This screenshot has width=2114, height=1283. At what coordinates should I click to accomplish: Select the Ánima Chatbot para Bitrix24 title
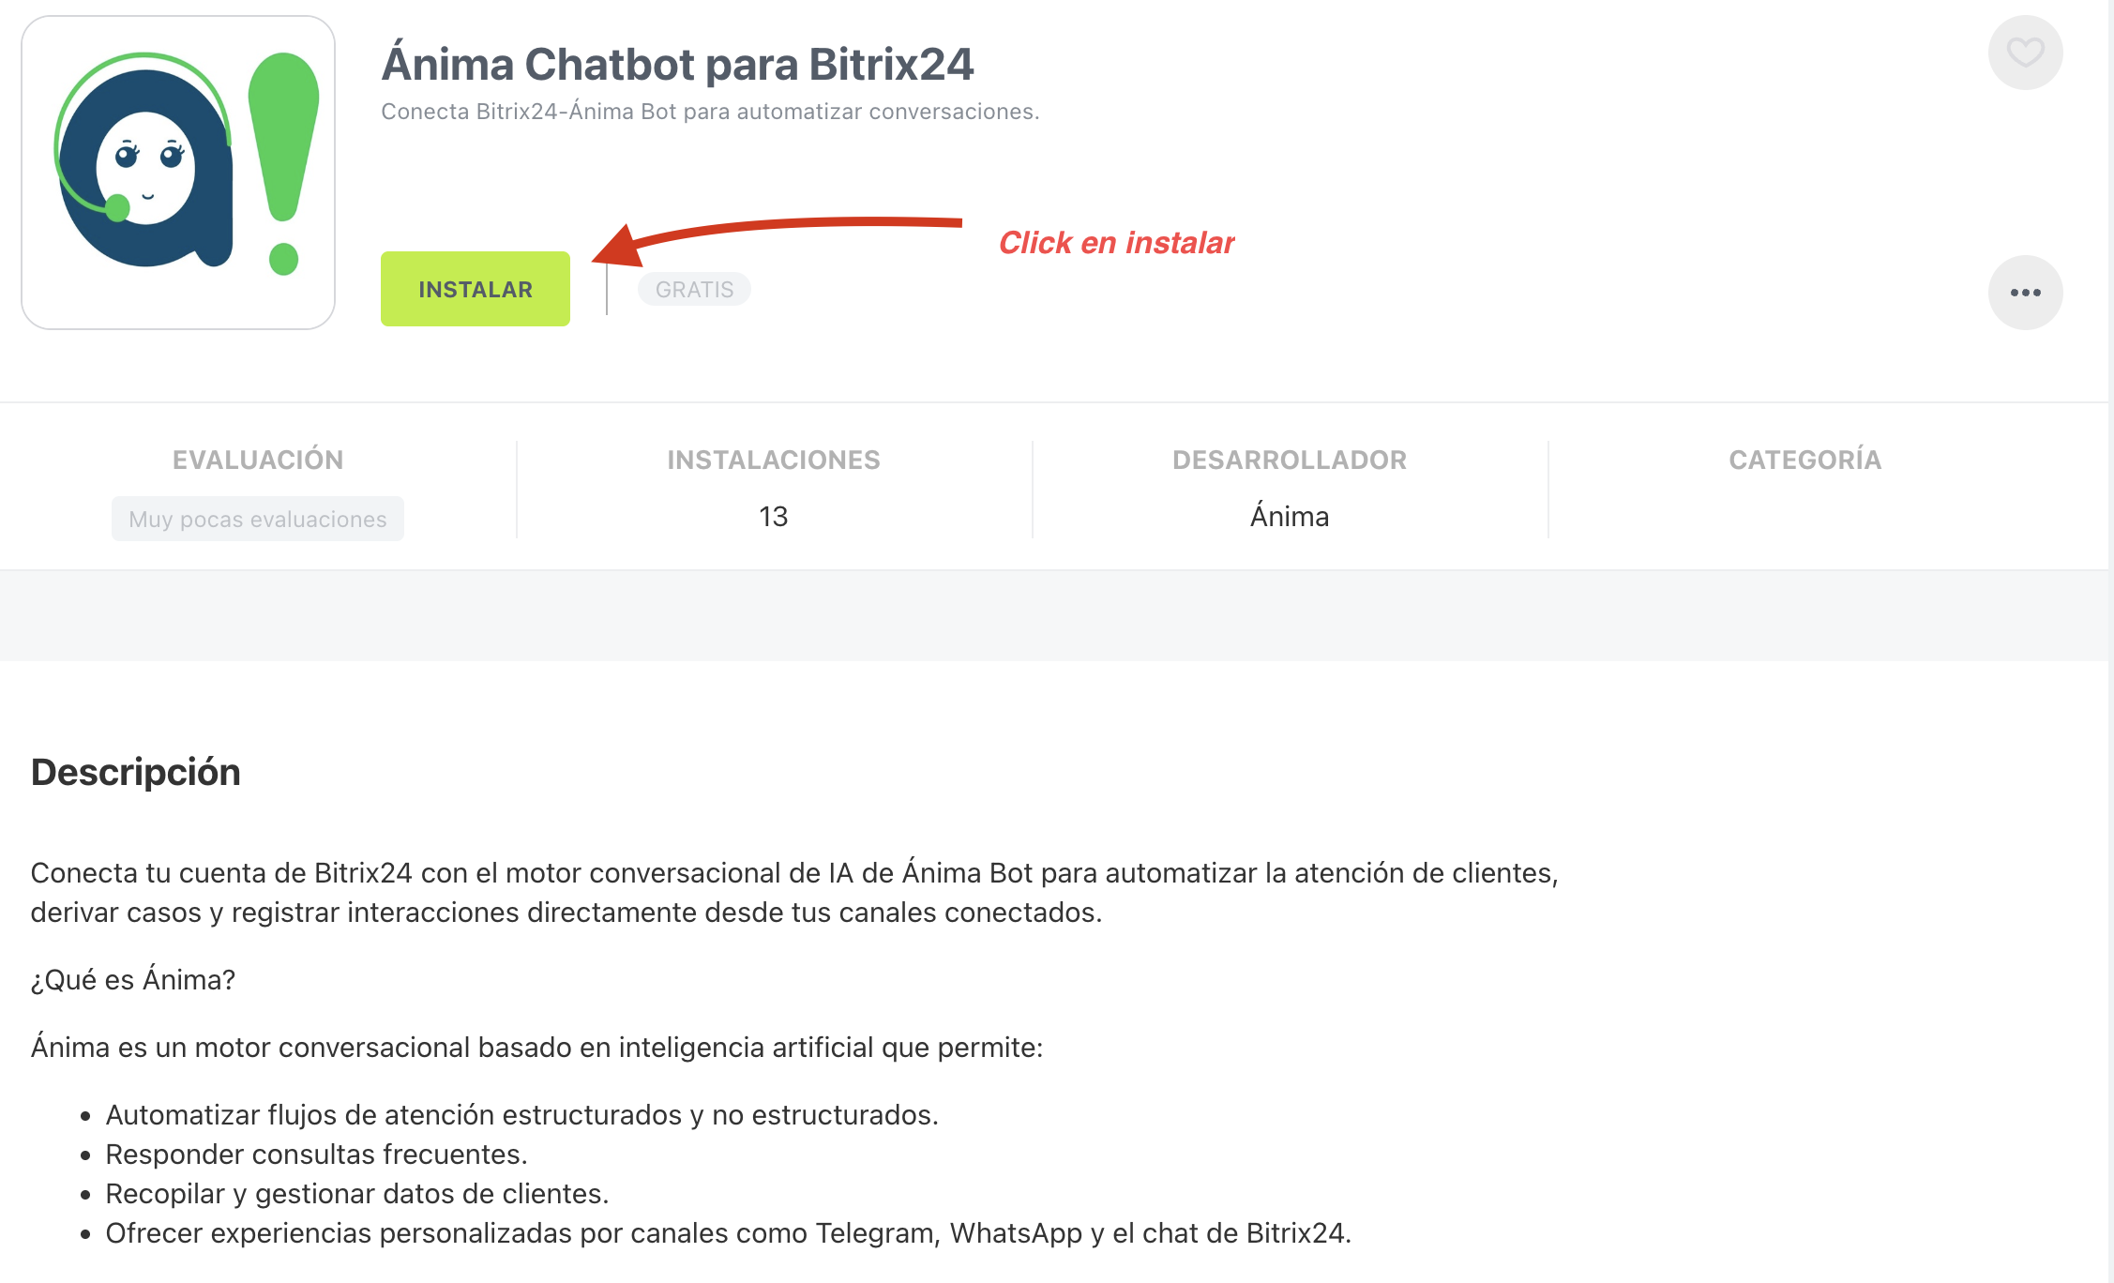pos(677,65)
